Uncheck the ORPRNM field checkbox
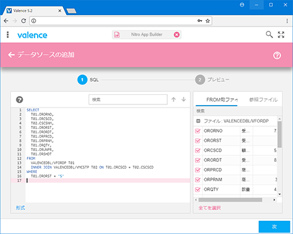 (197, 180)
